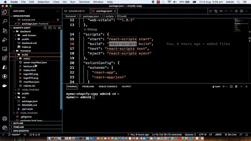Open the Accounts icon in activity bar
251x141 pixels.
tap(5, 119)
